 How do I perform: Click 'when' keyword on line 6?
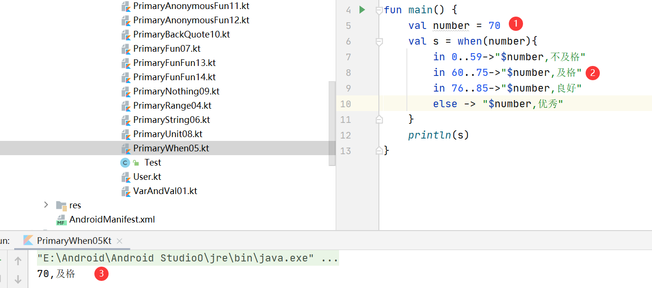click(469, 41)
